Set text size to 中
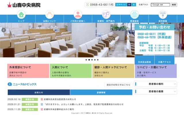 click(129, 5)
